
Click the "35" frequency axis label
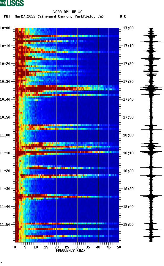click(x=88, y=247)
